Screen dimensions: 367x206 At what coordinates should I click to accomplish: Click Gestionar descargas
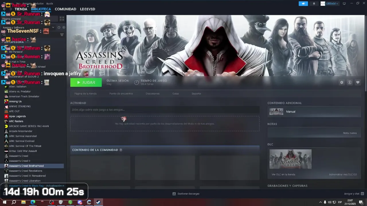click(x=188, y=194)
